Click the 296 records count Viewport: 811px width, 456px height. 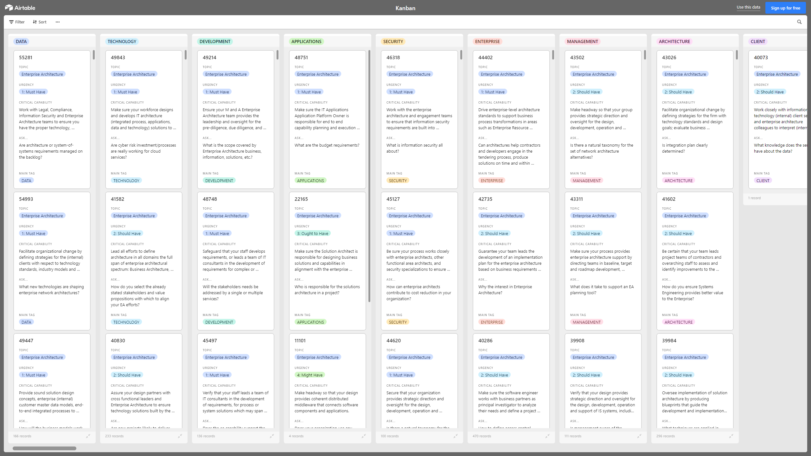pyautogui.click(x=665, y=436)
